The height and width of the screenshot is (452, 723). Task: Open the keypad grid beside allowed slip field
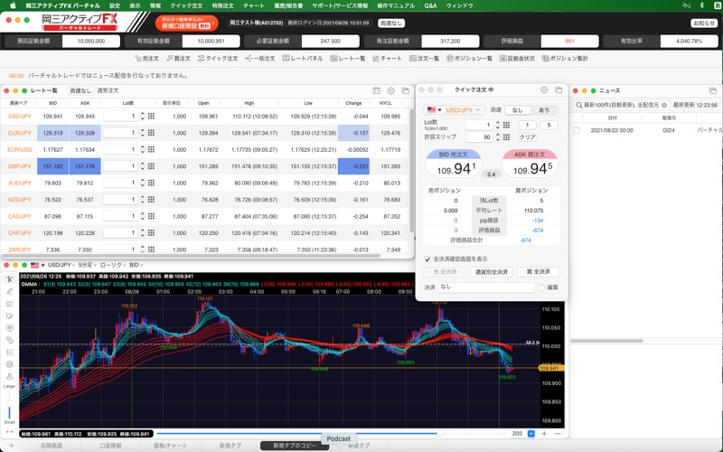508,137
